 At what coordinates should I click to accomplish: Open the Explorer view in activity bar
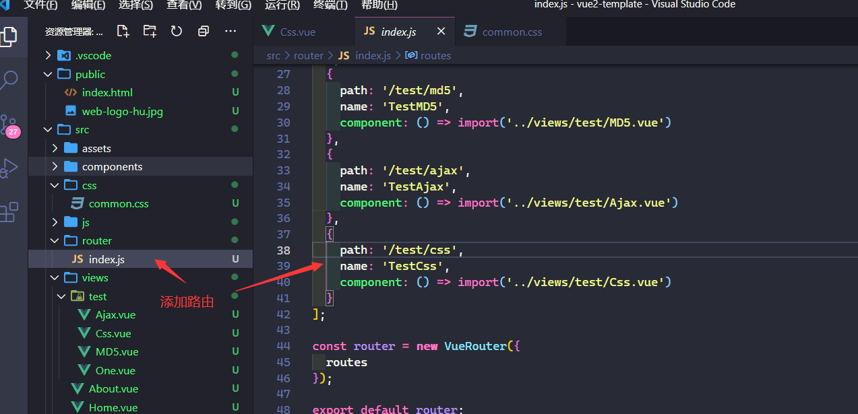pos(9,36)
